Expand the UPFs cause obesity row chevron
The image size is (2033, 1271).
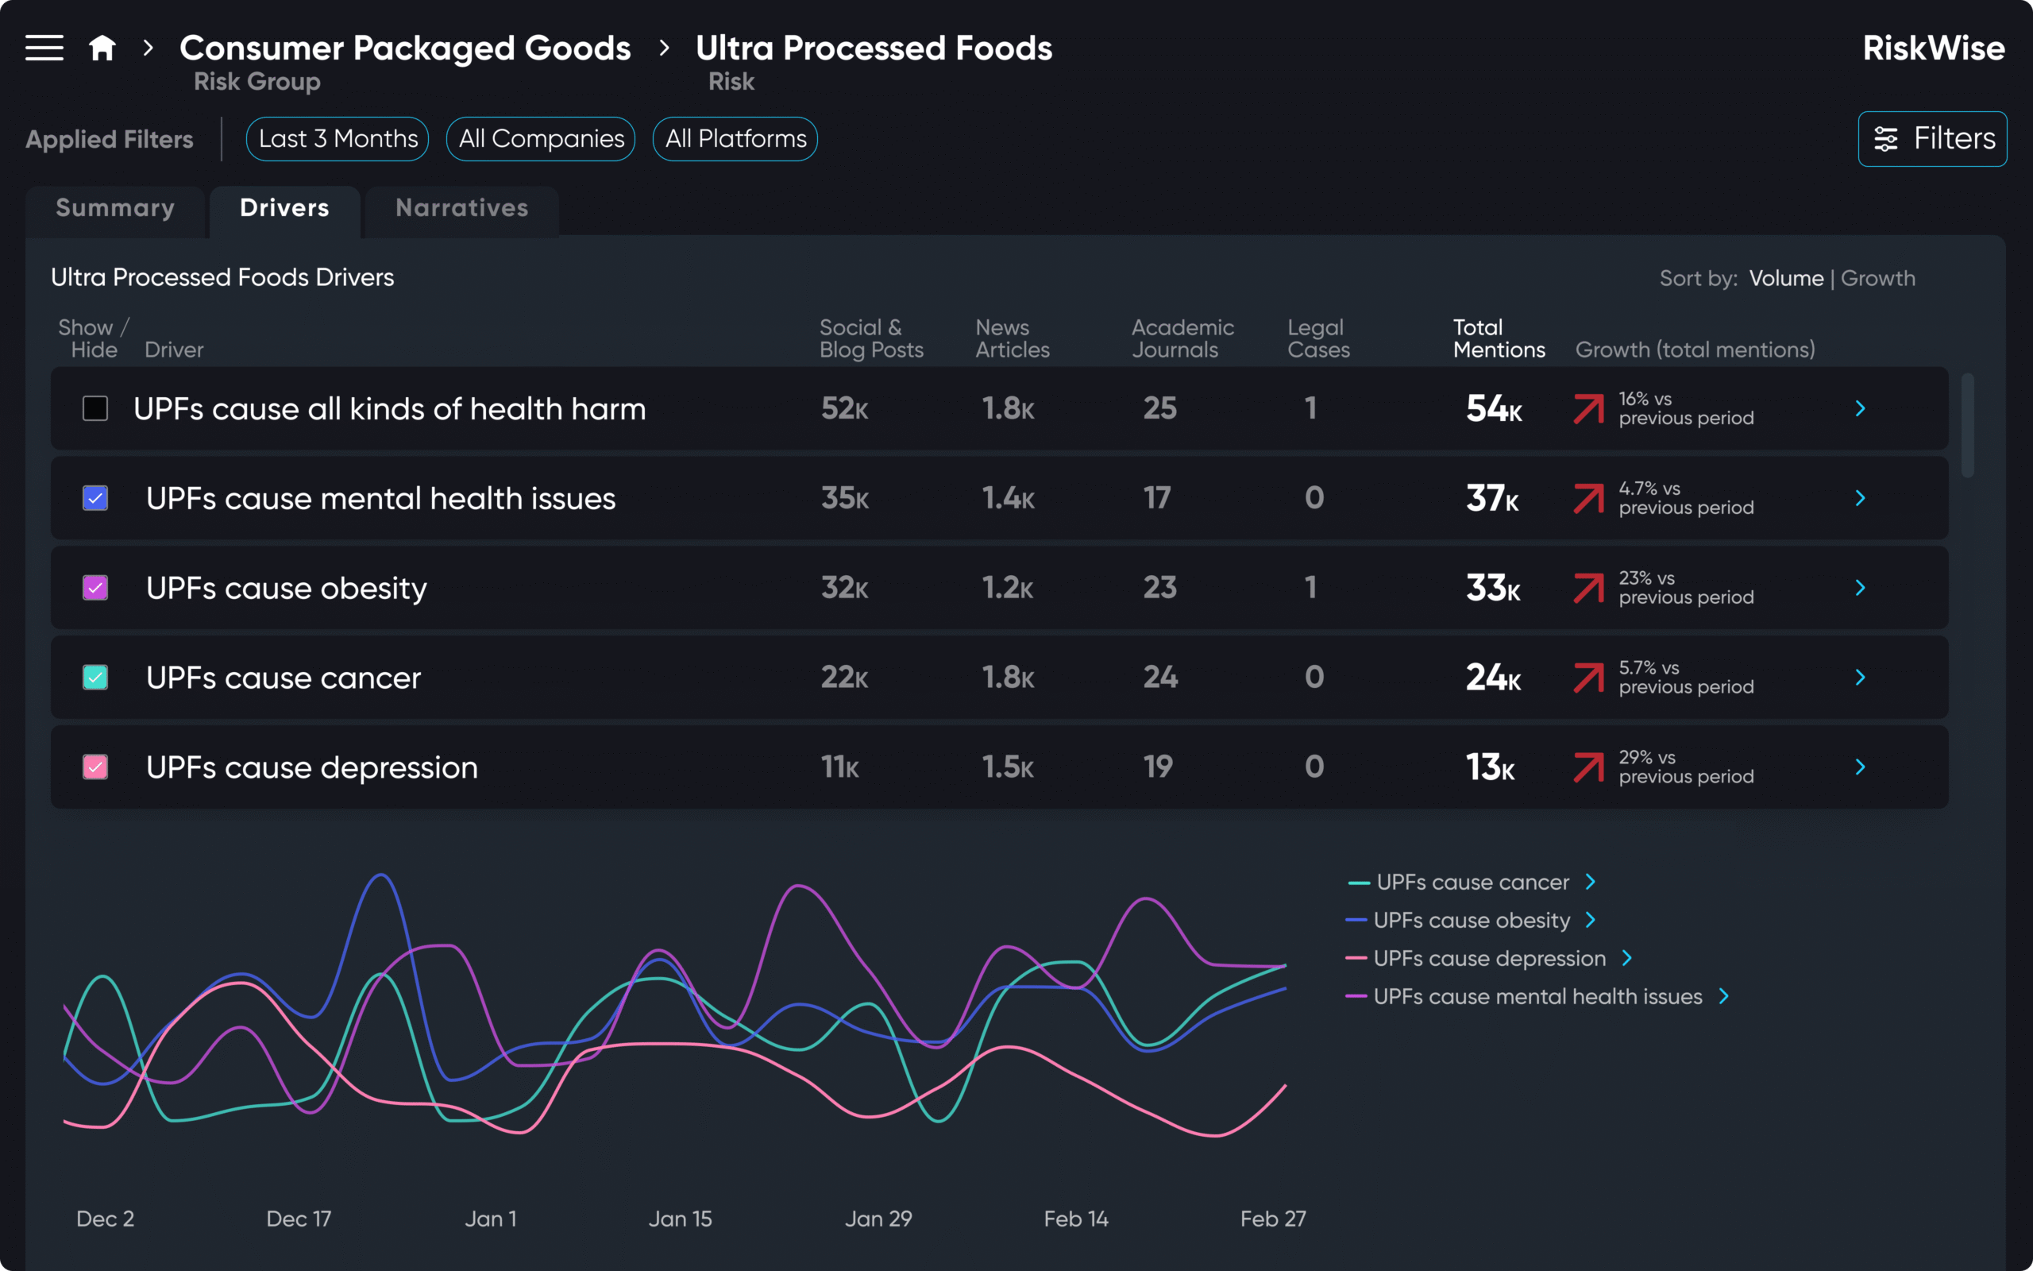click(x=1860, y=588)
